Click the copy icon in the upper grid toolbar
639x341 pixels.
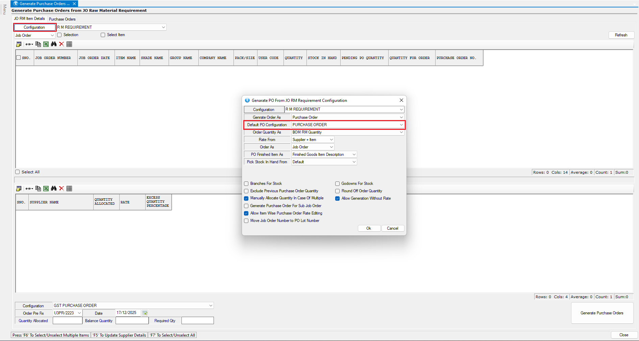point(38,44)
